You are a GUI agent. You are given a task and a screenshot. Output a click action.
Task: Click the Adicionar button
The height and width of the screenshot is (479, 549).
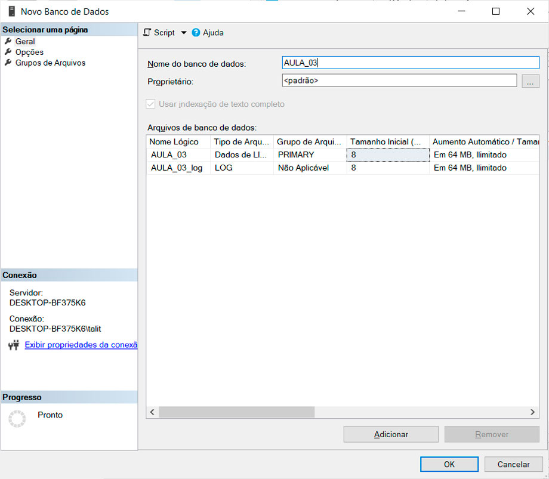[x=391, y=434]
